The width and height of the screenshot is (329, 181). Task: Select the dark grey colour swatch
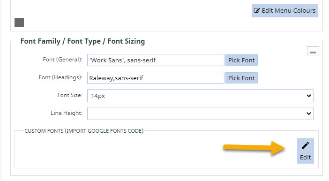point(19,23)
